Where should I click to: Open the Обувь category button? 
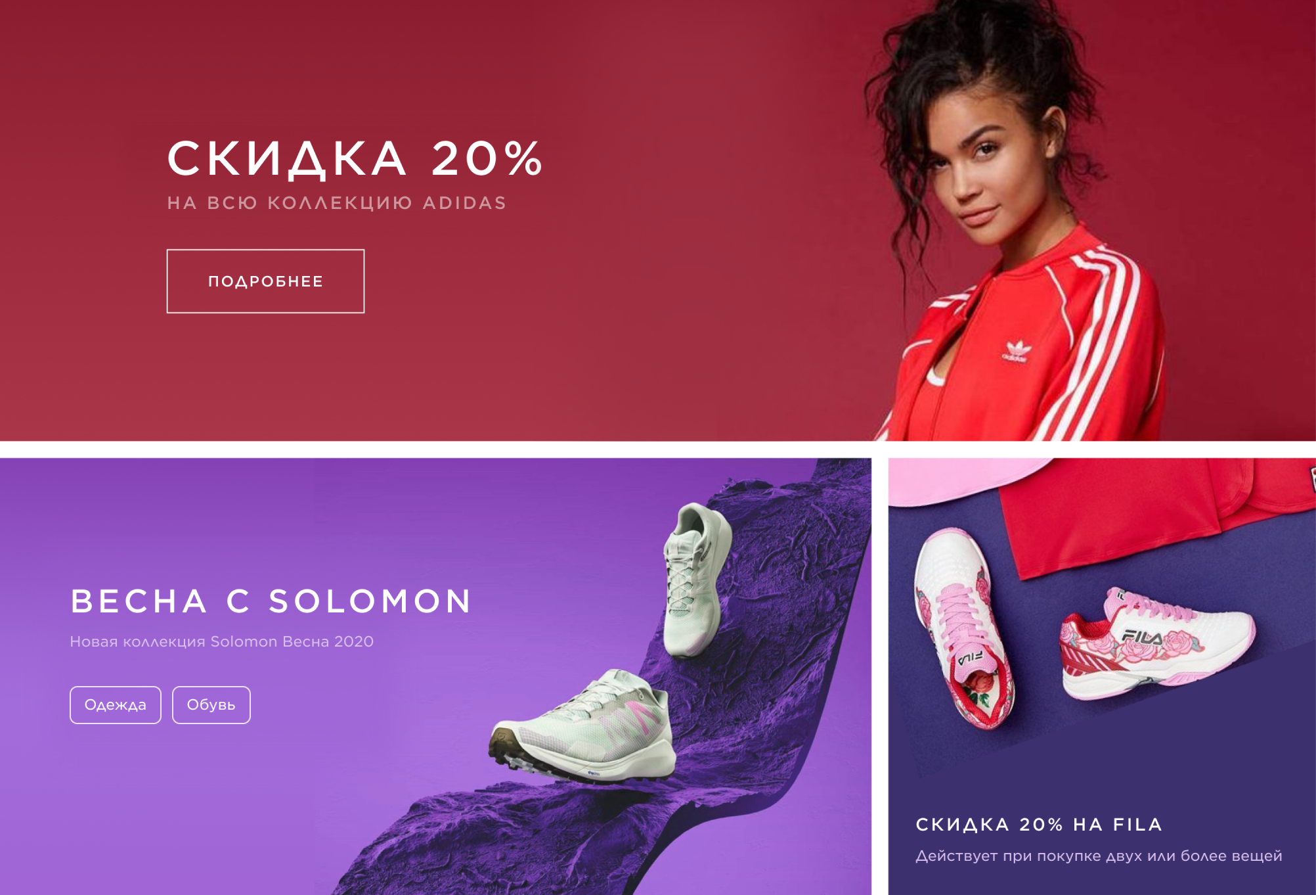[x=211, y=705]
